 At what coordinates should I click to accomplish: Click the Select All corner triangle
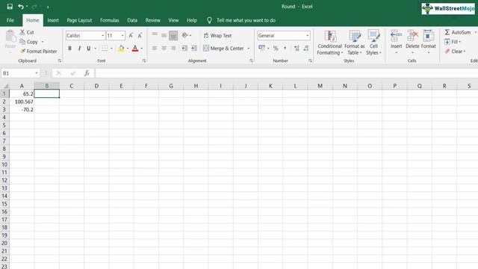[x=5, y=86]
